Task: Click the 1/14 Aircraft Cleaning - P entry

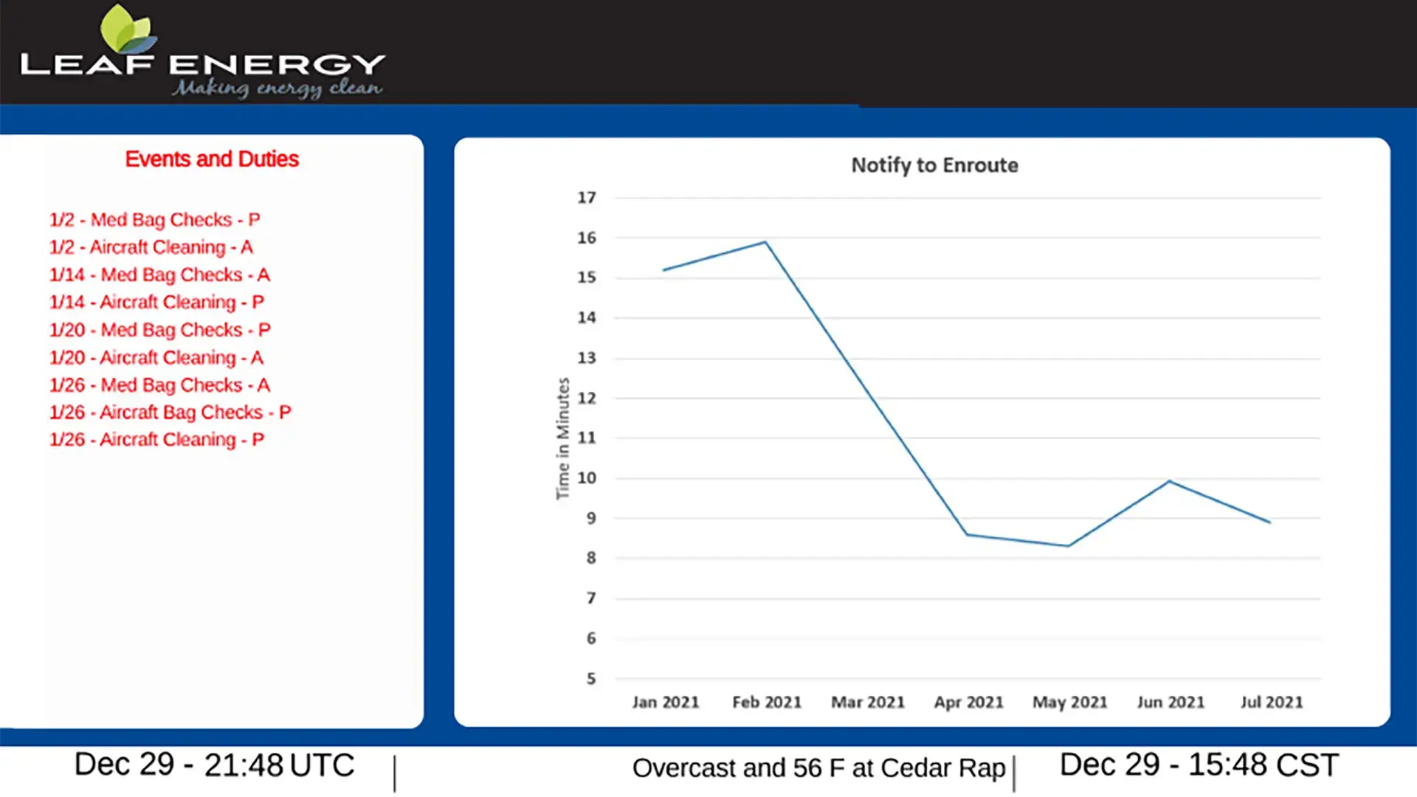Action: tap(155, 302)
